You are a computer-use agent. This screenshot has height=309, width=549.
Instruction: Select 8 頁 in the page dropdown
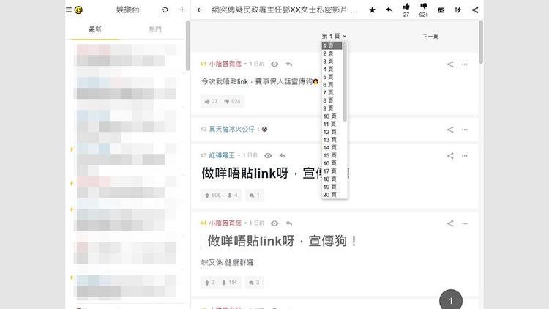pyautogui.click(x=332, y=100)
